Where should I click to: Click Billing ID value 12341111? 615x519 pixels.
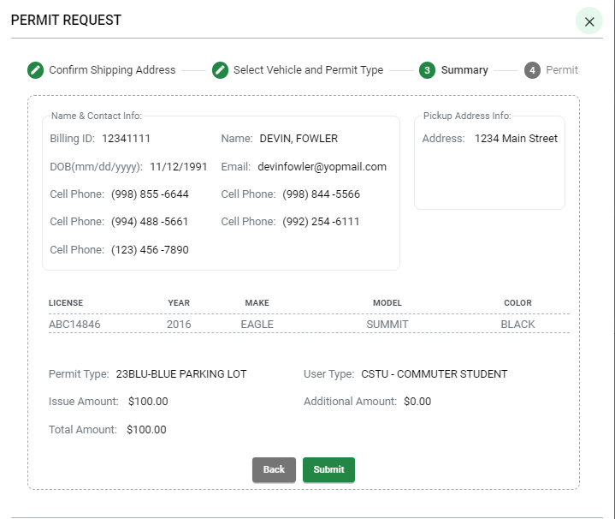click(x=126, y=139)
